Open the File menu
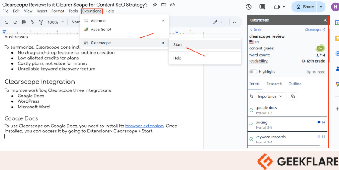Image resolution: width=339 pixels, height=170 pixels. tap(6, 11)
